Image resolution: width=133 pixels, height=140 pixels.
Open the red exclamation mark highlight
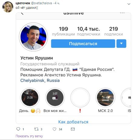[80, 98]
